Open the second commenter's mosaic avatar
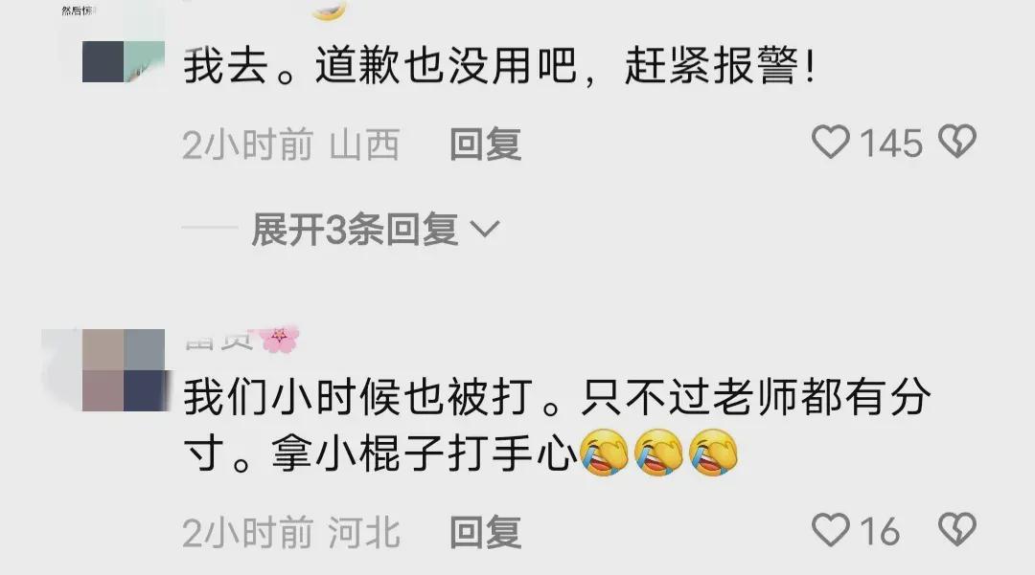The image size is (1035, 575). point(124,370)
